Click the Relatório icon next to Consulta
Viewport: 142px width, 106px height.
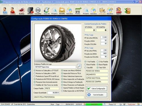click(70, 11)
